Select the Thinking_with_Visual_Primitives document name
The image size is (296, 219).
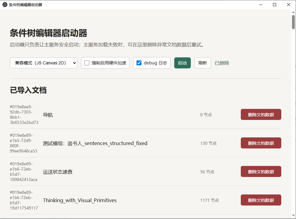pos(80,200)
